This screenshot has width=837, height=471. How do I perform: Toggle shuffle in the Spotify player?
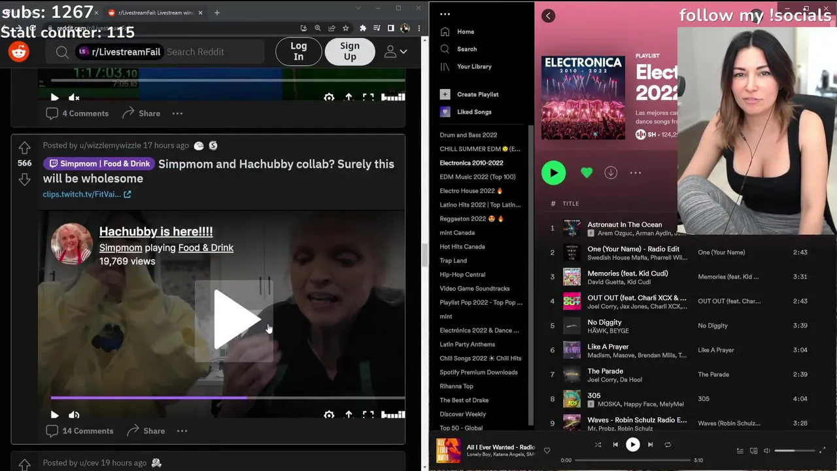tap(598, 445)
